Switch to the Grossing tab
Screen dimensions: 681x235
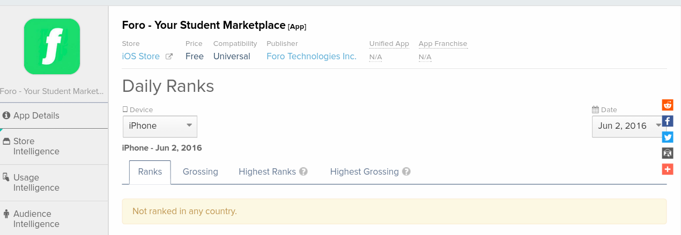tap(200, 172)
